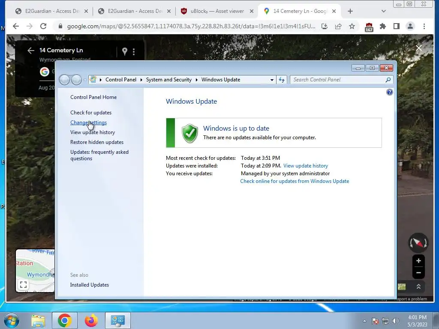
Task: Click the Control Panel breadcrumb icon
Action: pyautogui.click(x=93, y=79)
